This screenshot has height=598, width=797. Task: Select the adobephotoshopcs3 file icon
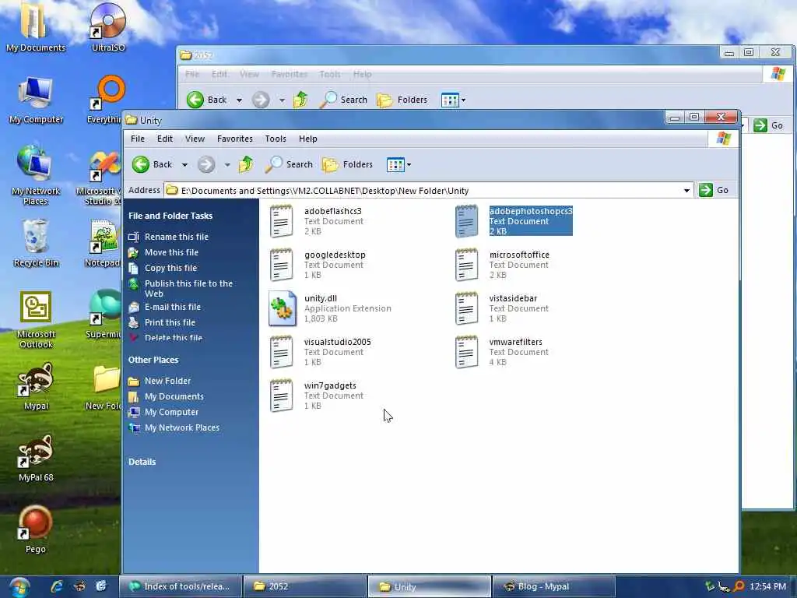(467, 220)
